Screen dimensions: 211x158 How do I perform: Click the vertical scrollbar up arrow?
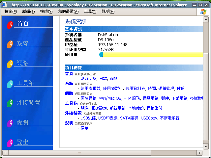(x=206, y=20)
